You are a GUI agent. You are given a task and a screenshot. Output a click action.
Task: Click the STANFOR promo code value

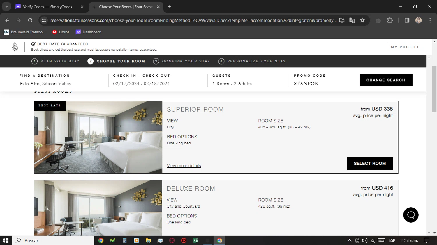[306, 83]
